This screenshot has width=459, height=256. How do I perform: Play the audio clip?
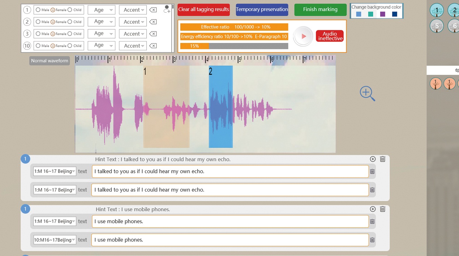pyautogui.click(x=303, y=36)
